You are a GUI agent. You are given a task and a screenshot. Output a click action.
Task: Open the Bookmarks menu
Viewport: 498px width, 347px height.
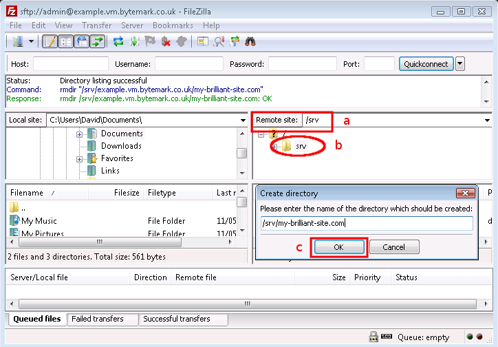pos(173,25)
